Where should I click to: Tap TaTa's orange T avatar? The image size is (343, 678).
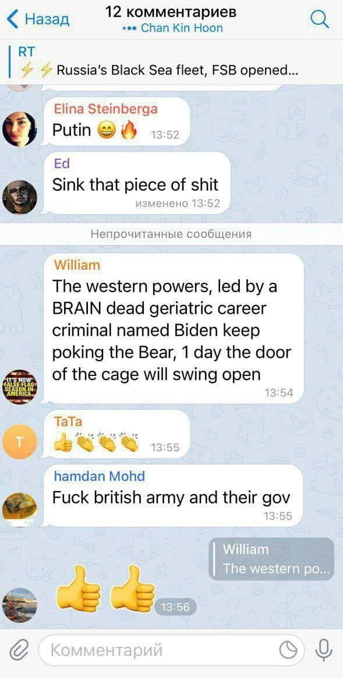pyautogui.click(x=19, y=441)
